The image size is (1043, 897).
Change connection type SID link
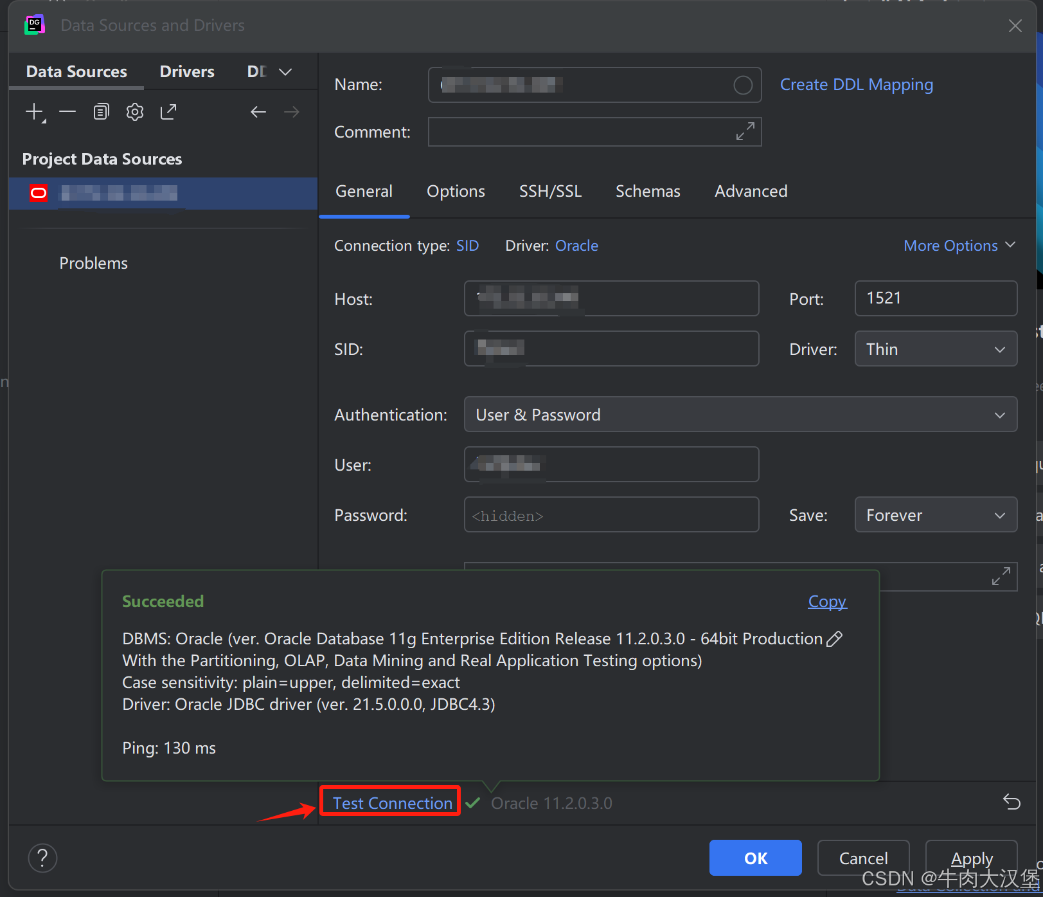[467, 246]
